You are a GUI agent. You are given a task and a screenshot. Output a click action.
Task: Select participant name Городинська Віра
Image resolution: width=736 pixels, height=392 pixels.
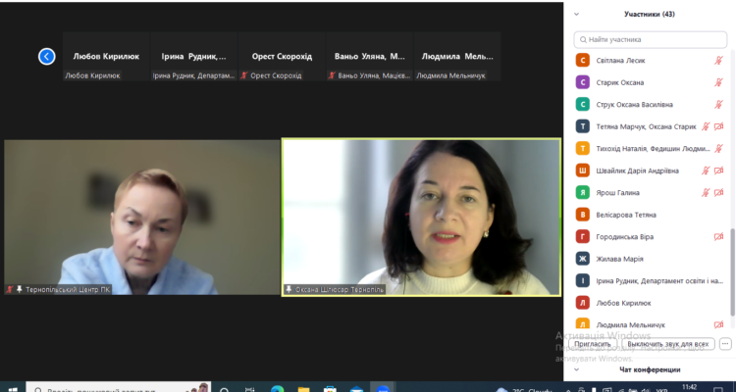(625, 237)
